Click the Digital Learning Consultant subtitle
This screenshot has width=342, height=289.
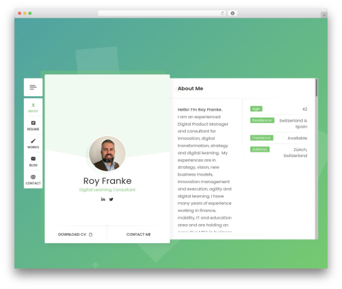pyautogui.click(x=107, y=190)
